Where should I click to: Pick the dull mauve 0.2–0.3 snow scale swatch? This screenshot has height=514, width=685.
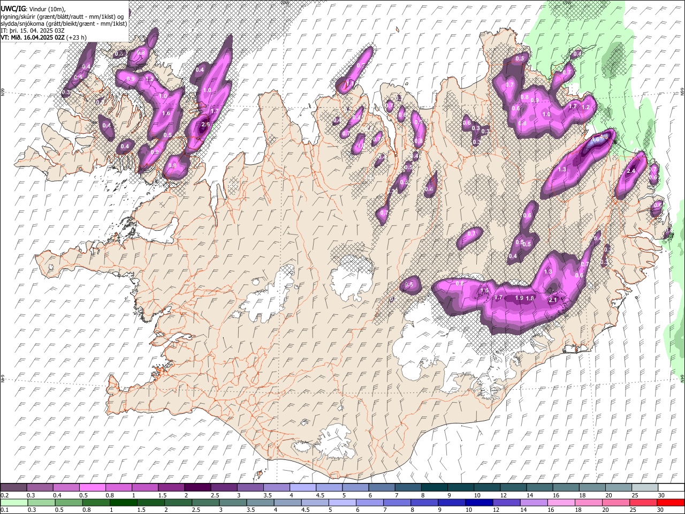(x=14, y=487)
